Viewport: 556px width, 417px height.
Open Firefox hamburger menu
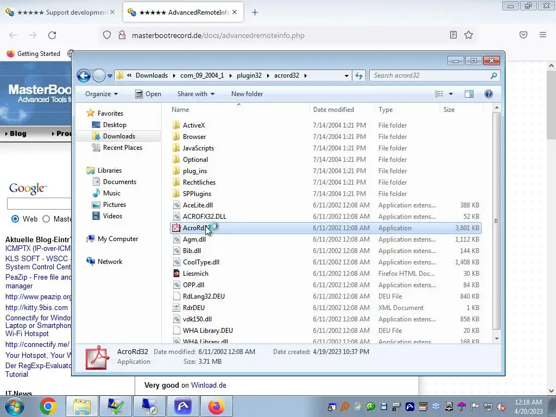point(542,35)
